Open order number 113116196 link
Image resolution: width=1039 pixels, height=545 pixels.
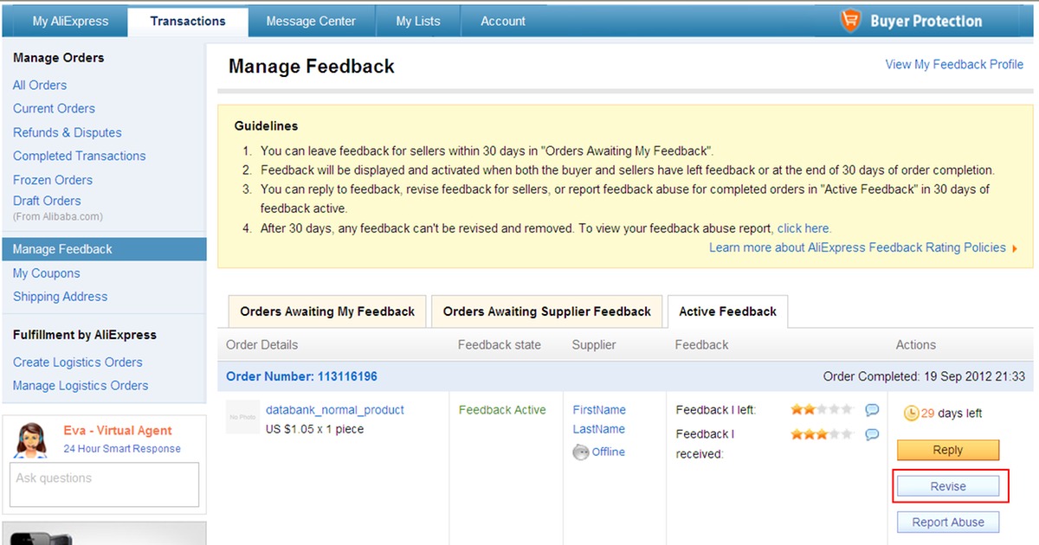(301, 376)
